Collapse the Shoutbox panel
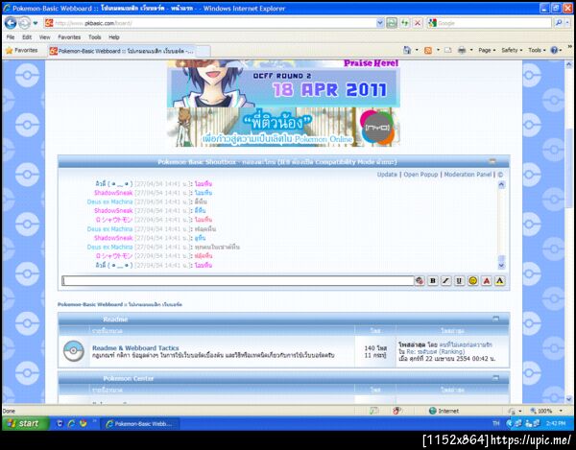This screenshot has height=450, width=576. [492, 161]
